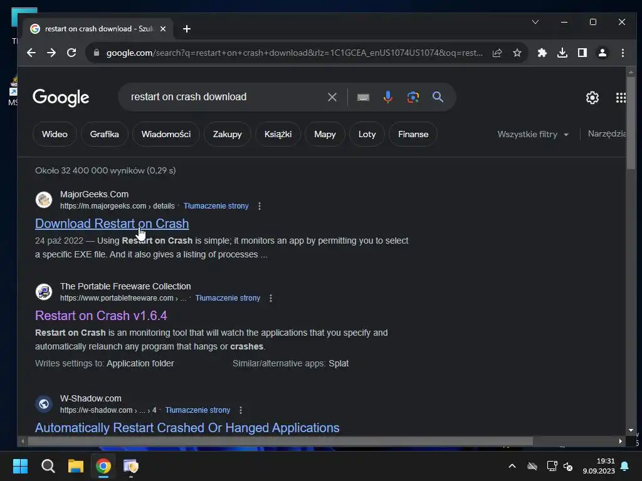642x481 pixels.
Task: Open Windows taskbar search
Action: coord(48,466)
